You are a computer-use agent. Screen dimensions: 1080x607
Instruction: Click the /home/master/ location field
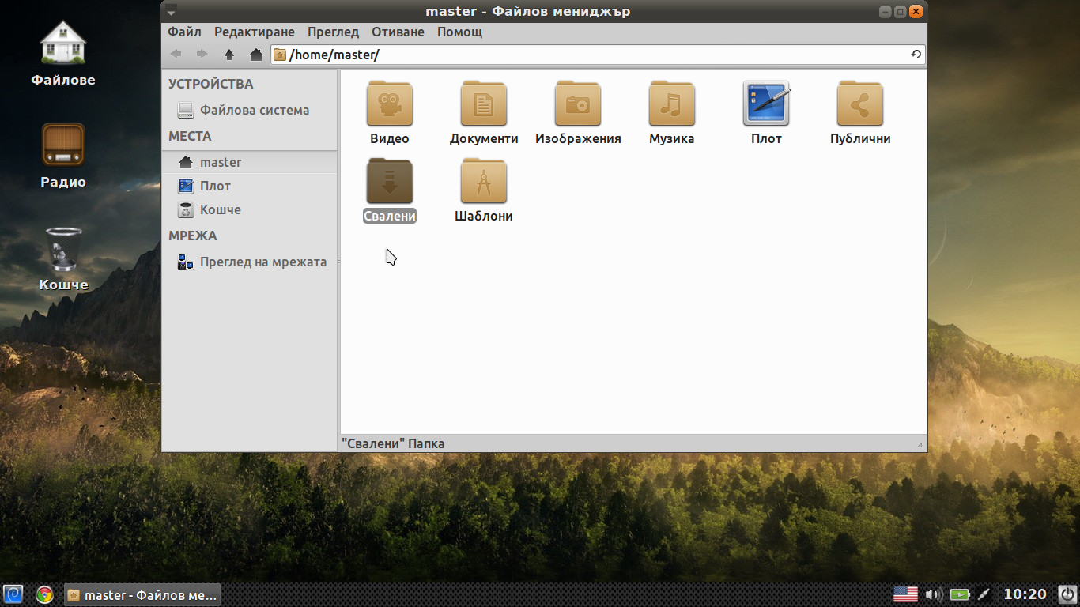pos(598,55)
